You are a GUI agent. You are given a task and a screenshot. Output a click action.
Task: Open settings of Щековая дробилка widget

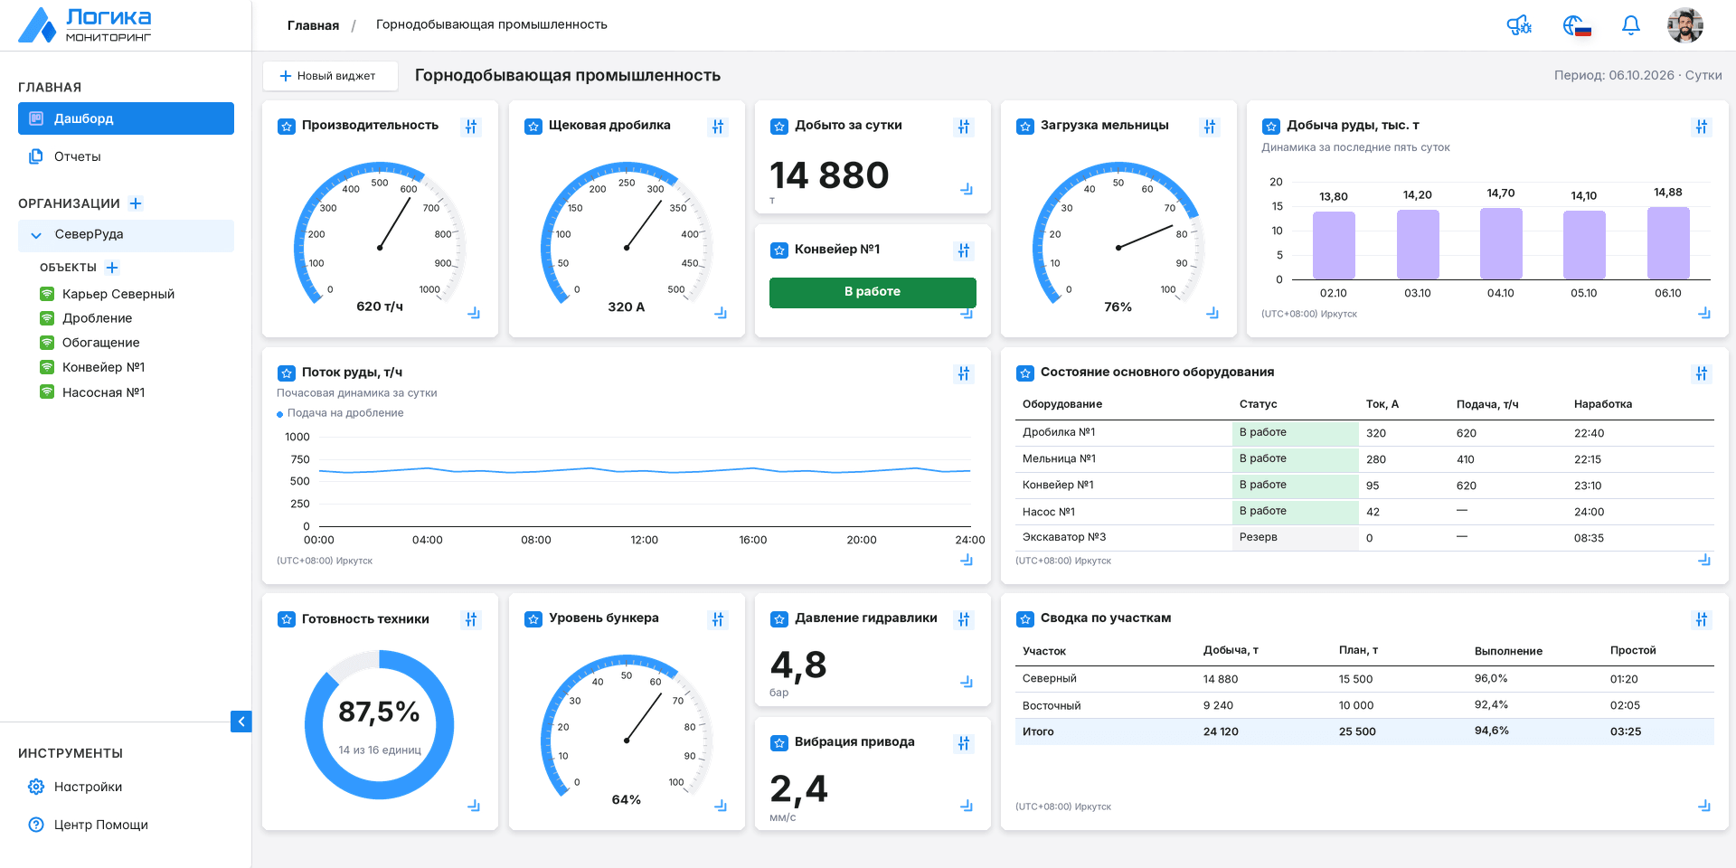pos(718,127)
